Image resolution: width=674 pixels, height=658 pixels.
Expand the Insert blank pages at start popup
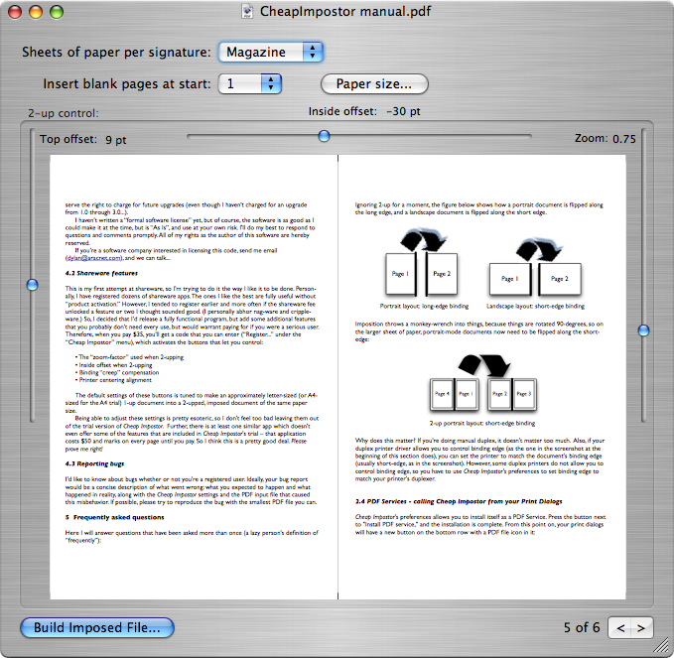(250, 84)
